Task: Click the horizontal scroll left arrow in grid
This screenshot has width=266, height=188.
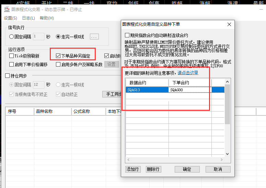Action: [128, 160]
